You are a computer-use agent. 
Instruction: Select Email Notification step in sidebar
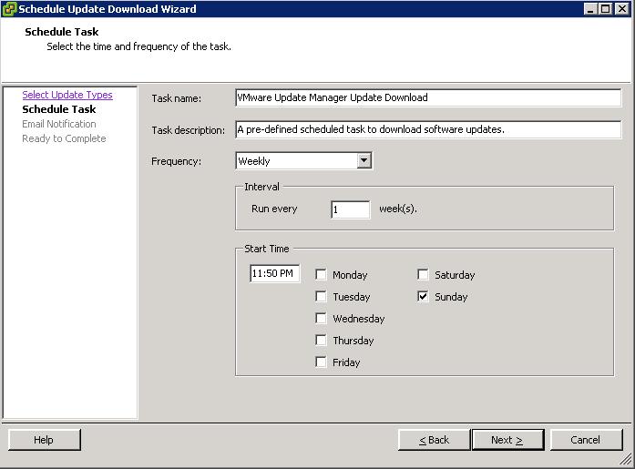coord(59,124)
